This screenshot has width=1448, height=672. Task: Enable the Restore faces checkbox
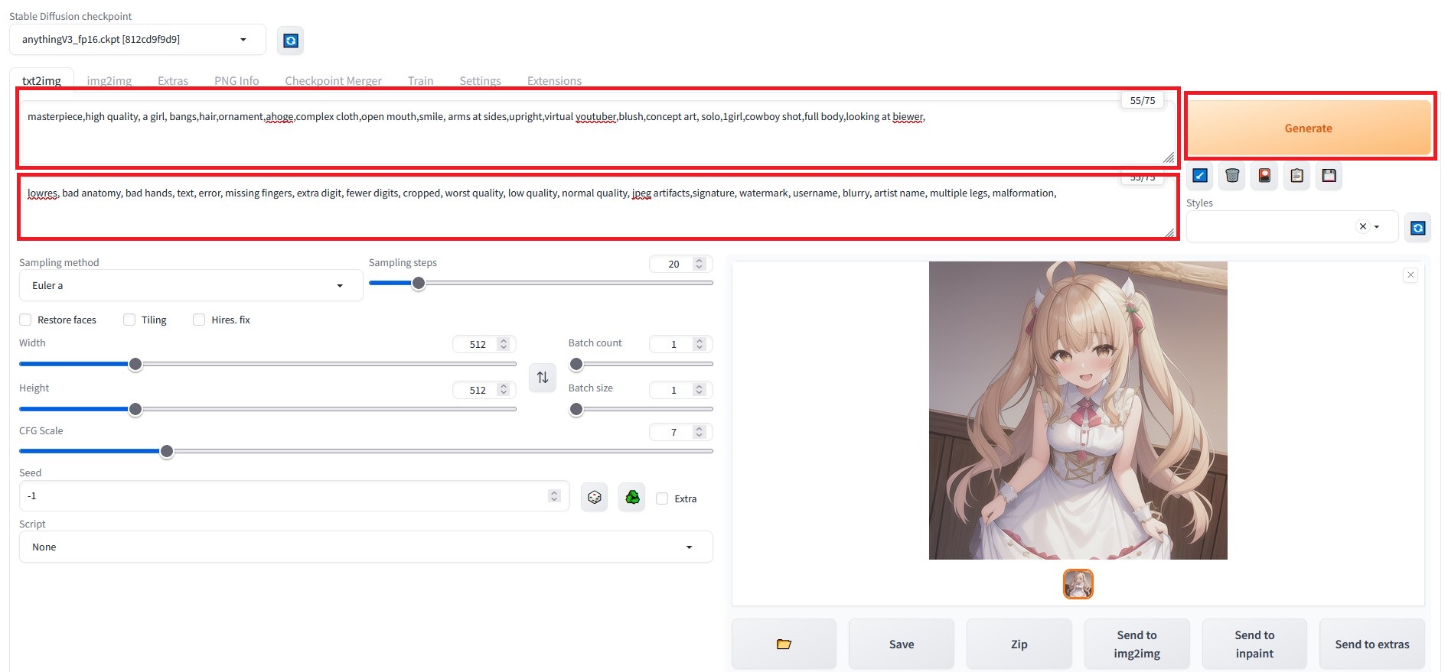pos(26,320)
